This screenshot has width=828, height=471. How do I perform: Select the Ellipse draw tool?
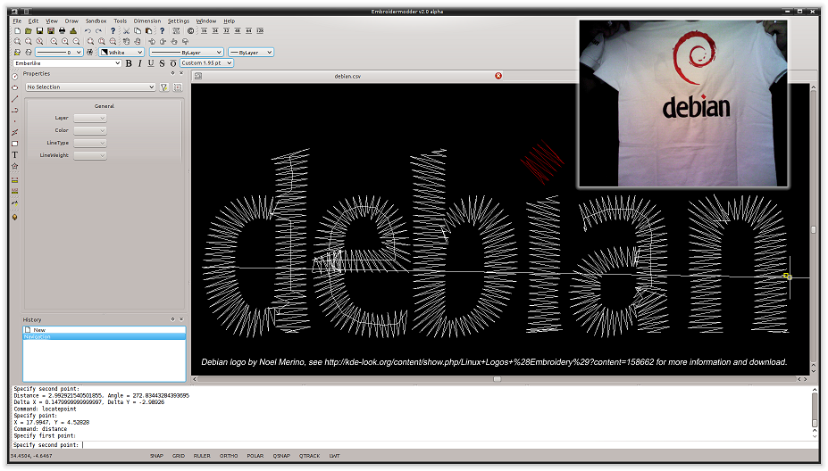15,87
